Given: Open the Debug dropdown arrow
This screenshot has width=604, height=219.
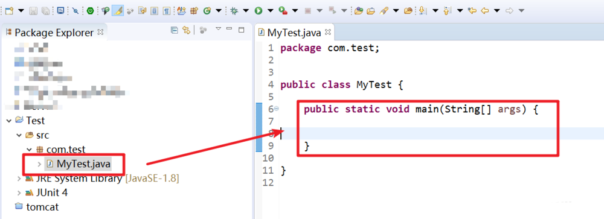Looking at the screenshot, I should pyautogui.click(x=246, y=11).
